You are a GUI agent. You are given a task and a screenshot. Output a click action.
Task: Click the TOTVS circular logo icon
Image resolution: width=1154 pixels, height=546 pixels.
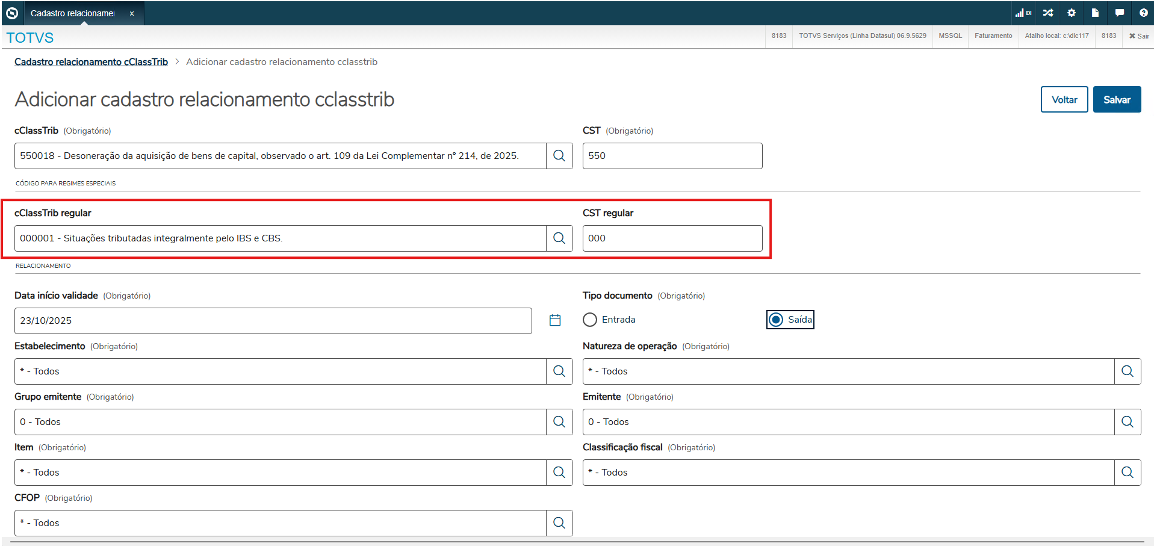point(12,13)
